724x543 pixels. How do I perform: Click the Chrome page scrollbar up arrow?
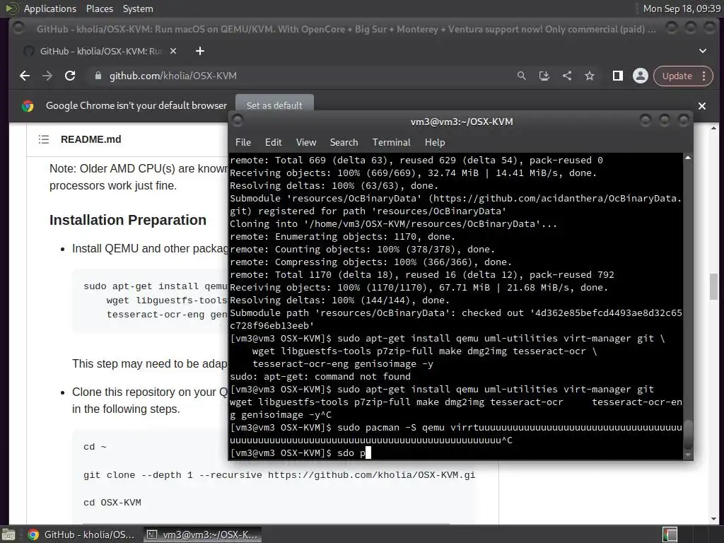(714, 128)
